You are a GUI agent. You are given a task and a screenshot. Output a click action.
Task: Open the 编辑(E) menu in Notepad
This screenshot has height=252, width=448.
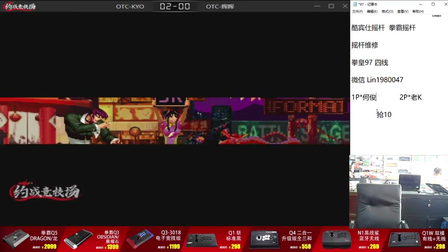[x=372, y=12]
